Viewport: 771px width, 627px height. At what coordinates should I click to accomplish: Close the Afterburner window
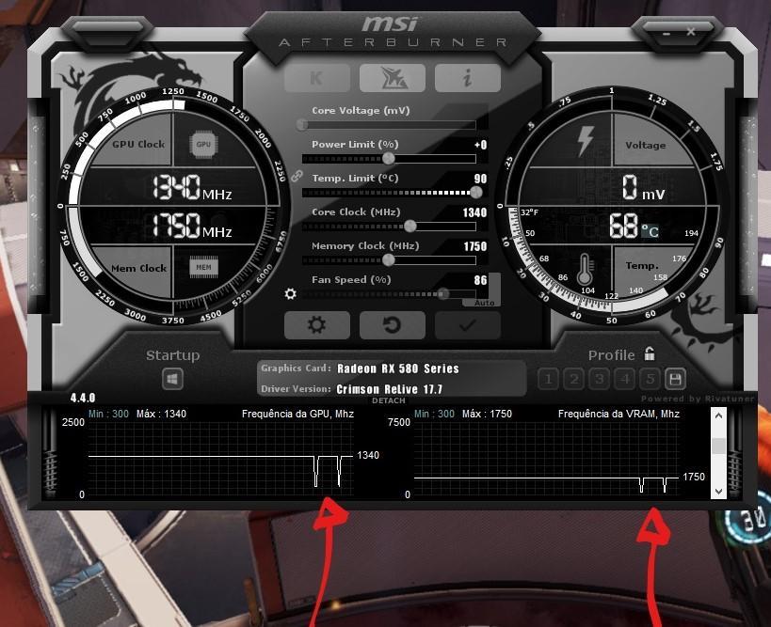(691, 31)
